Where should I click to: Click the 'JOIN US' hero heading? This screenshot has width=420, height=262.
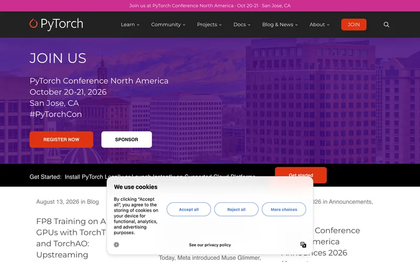click(58, 58)
